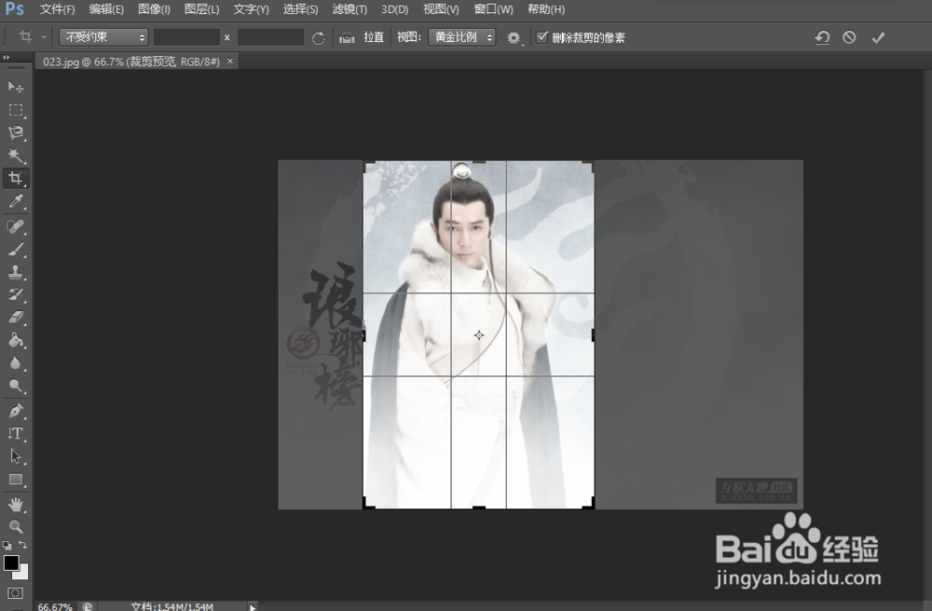Open the crop ratio preset dropdown

pos(103,37)
